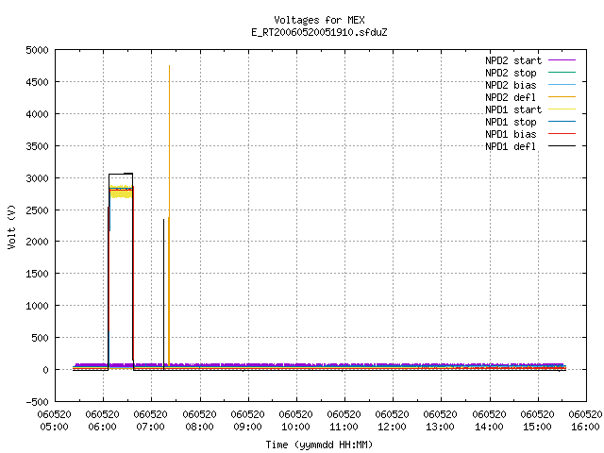The image size is (604, 453).
Task: Click the 4500 y-axis tick label
Action: tap(37, 82)
